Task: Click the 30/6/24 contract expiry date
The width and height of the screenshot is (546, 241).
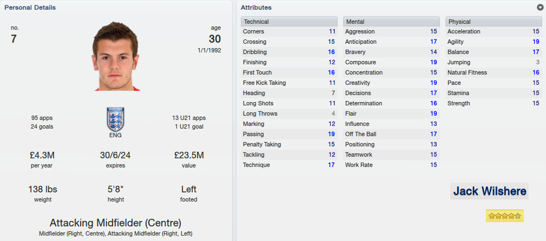Action: click(115, 156)
